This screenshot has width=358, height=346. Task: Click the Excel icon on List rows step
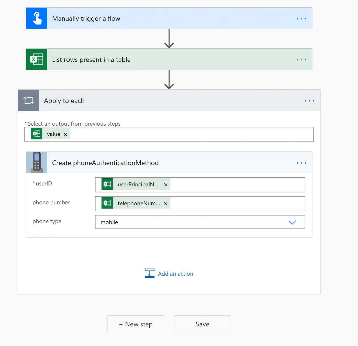[37, 59]
